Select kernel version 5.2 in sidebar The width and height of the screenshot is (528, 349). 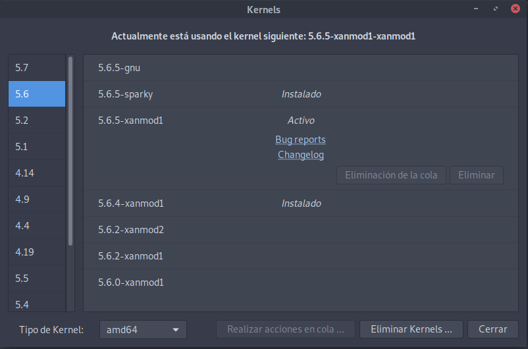36,121
